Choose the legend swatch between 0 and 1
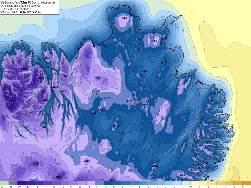Viewport: 251px width, 188px height. [195, 183]
